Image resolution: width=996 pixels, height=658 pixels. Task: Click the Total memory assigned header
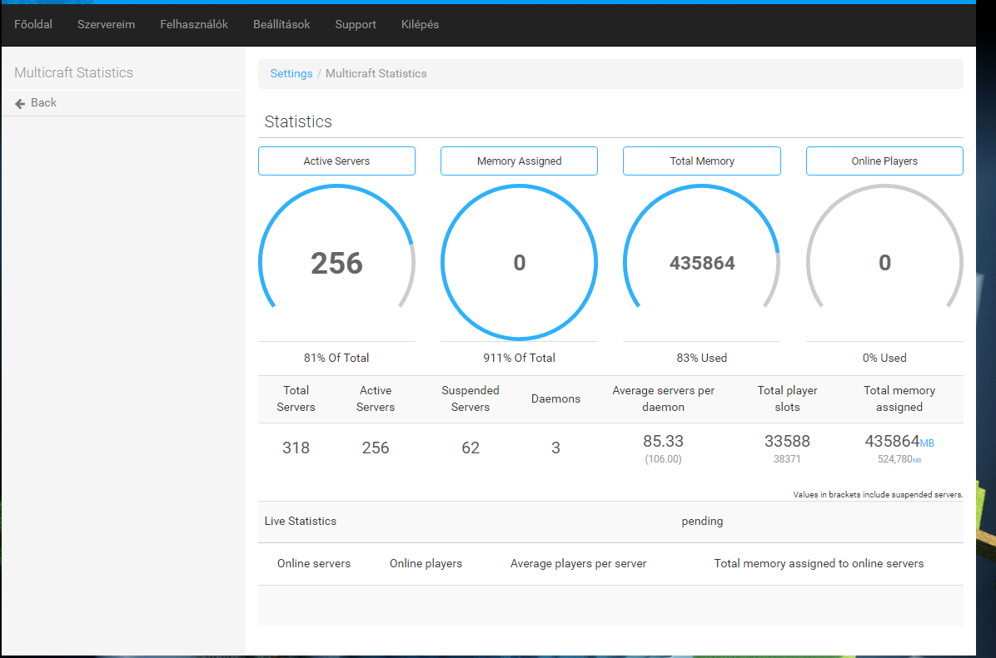coord(899,398)
